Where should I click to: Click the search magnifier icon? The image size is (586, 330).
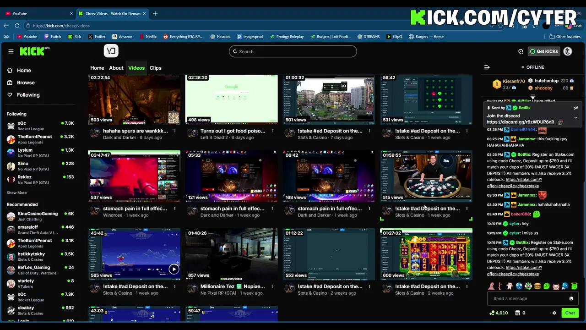(235, 51)
